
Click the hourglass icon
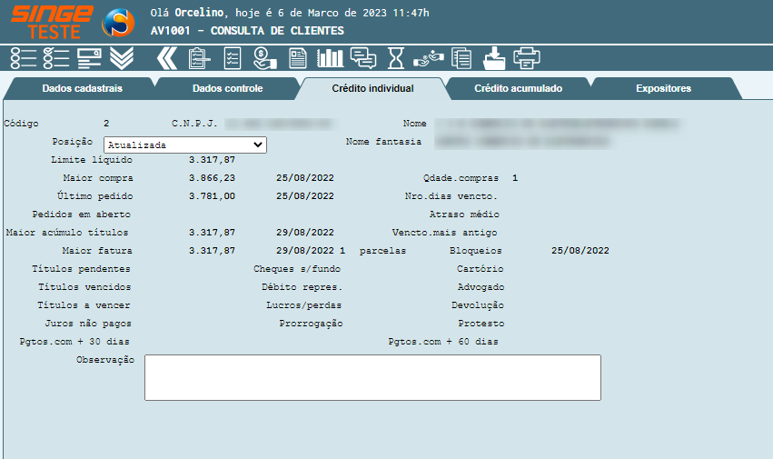click(x=396, y=58)
